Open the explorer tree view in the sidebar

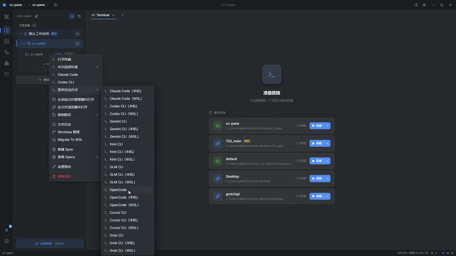pos(6,30)
